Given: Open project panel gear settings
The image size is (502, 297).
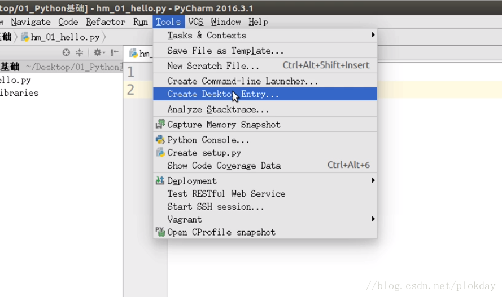Looking at the screenshot, I should pos(99,52).
